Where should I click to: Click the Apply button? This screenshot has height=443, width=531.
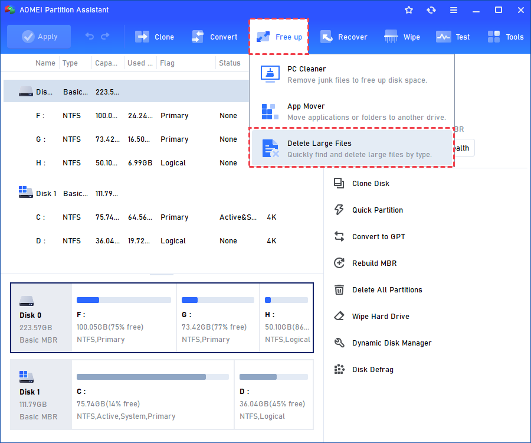tap(39, 36)
